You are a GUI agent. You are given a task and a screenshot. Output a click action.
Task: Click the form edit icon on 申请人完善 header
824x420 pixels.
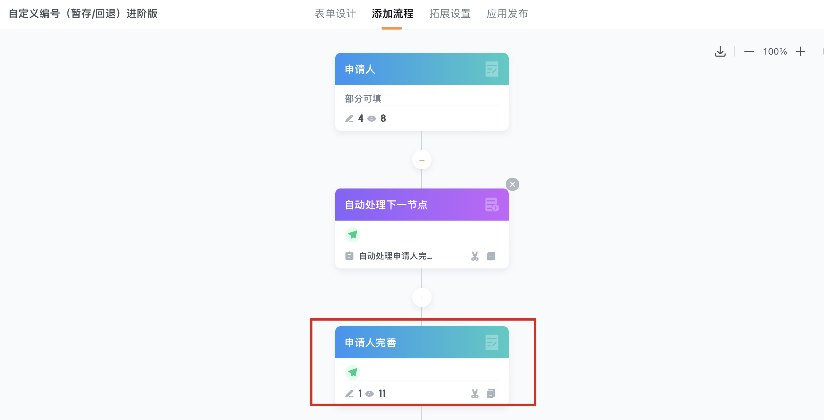point(492,342)
